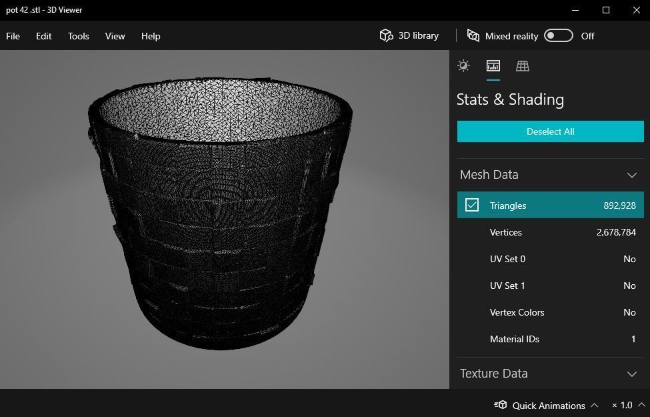Select the Stats & Shading tab icon
The height and width of the screenshot is (417, 650).
point(493,66)
